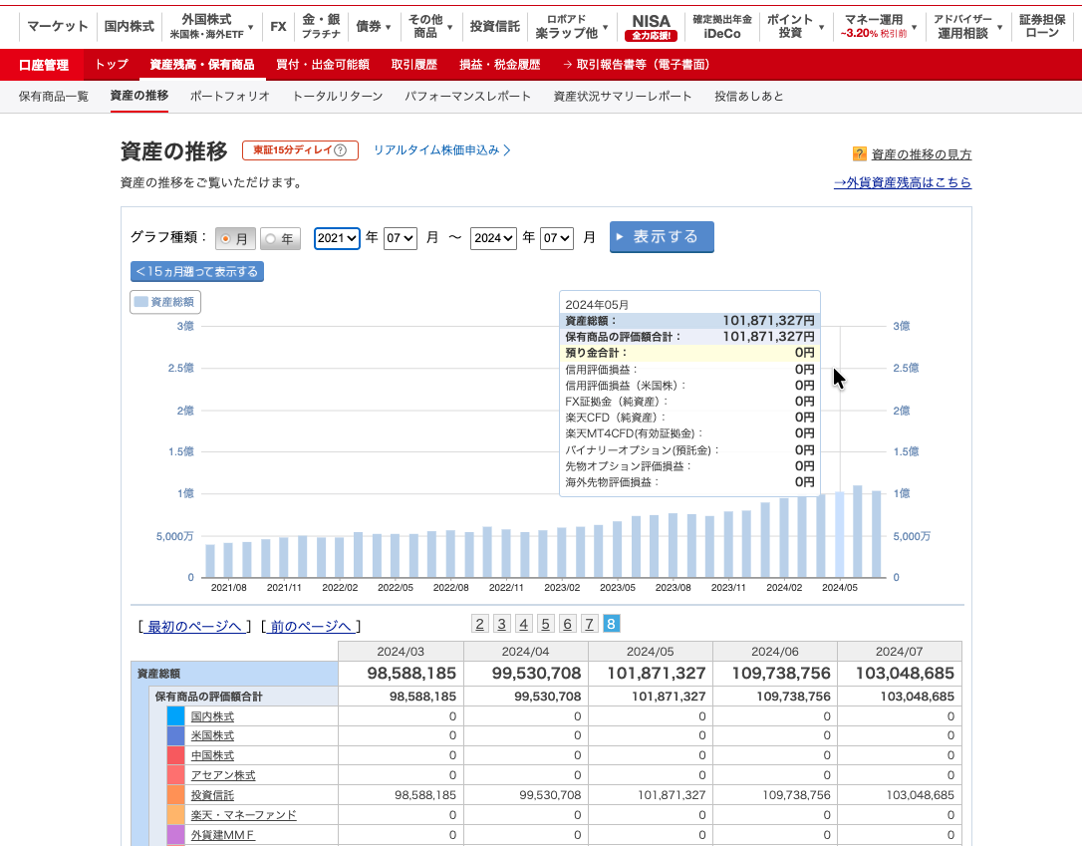The image size is (1082, 846).
Task: Expand the アドバイザー運用相談 menu
Action: [967, 27]
